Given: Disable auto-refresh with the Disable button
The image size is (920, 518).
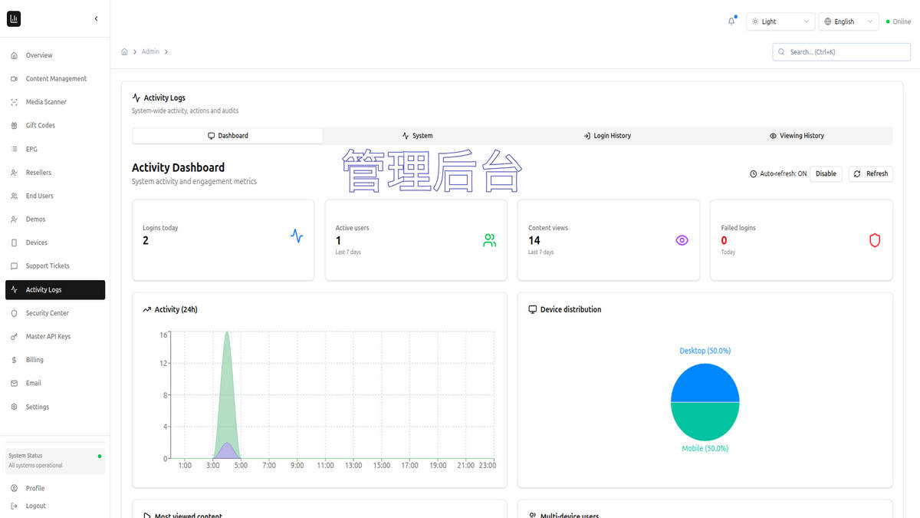Looking at the screenshot, I should pyautogui.click(x=826, y=173).
